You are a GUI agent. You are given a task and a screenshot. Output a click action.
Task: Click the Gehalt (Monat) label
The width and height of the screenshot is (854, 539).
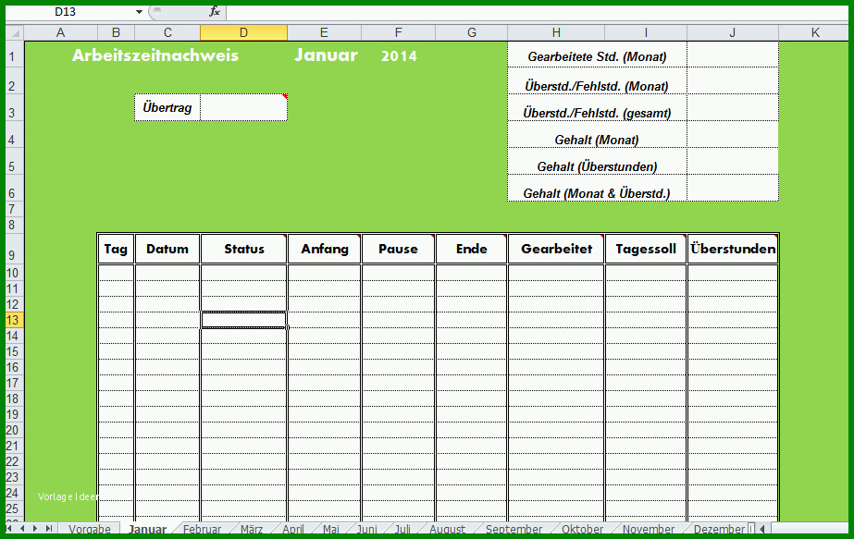[597, 140]
